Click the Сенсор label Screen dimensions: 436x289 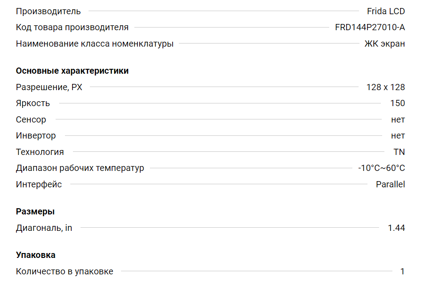point(31,119)
